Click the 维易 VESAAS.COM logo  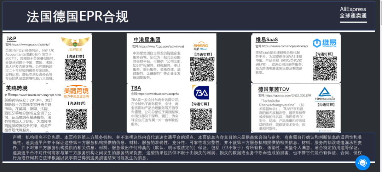click(324, 43)
